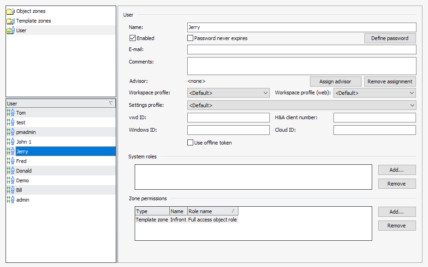Expand the Workspace profile (web) dropdown

374,93
